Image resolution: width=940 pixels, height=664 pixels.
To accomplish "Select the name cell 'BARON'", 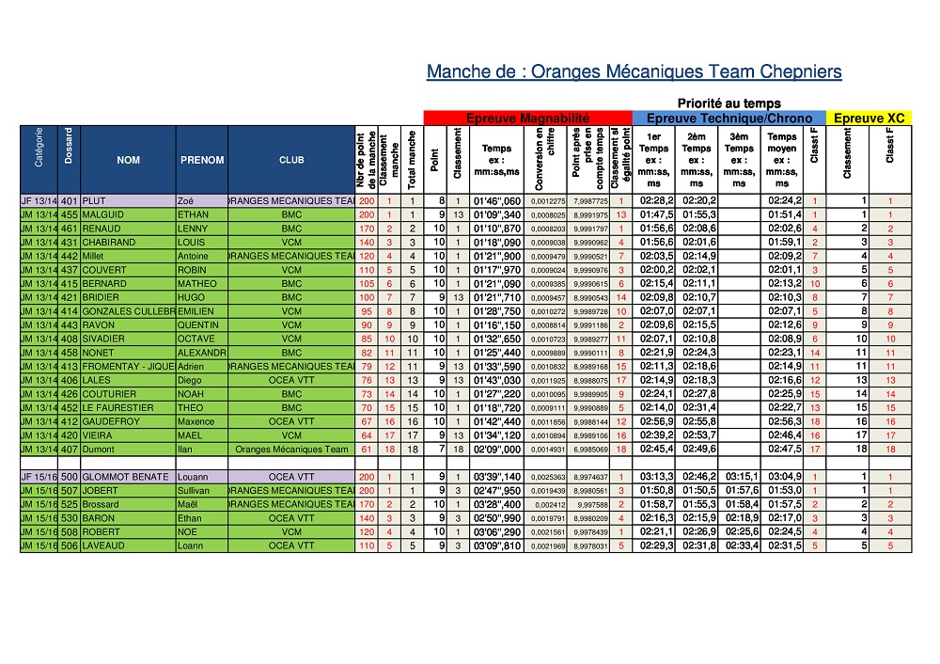I will pyautogui.click(x=128, y=518).
